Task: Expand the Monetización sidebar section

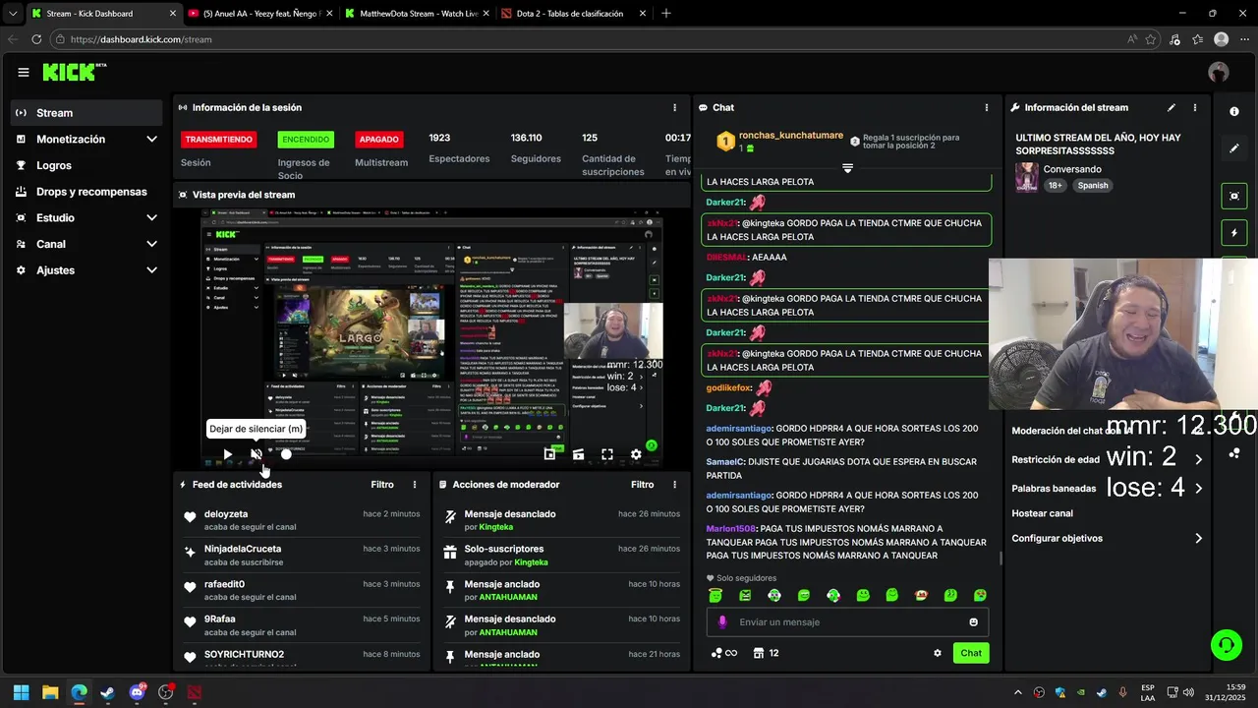Action: coord(151,140)
